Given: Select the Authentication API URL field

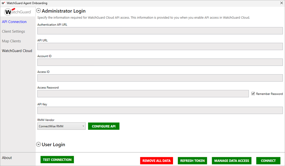Looking at the screenshot, I should pyautogui.click(x=160, y=30).
